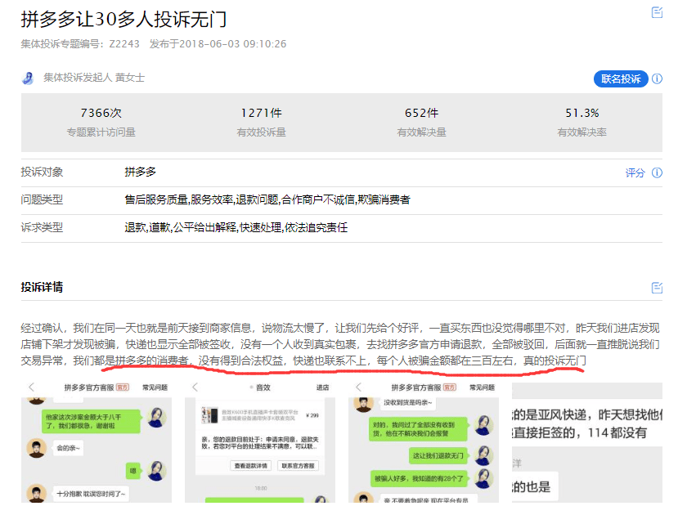Click back arrow in first chat screenshot
687x515 pixels.
point(31,387)
